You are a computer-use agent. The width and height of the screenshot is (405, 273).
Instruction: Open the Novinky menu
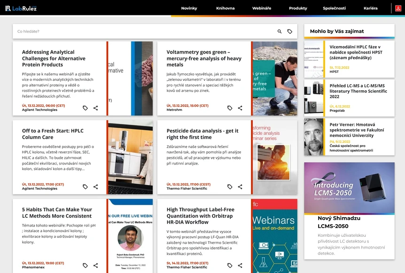[x=189, y=8]
